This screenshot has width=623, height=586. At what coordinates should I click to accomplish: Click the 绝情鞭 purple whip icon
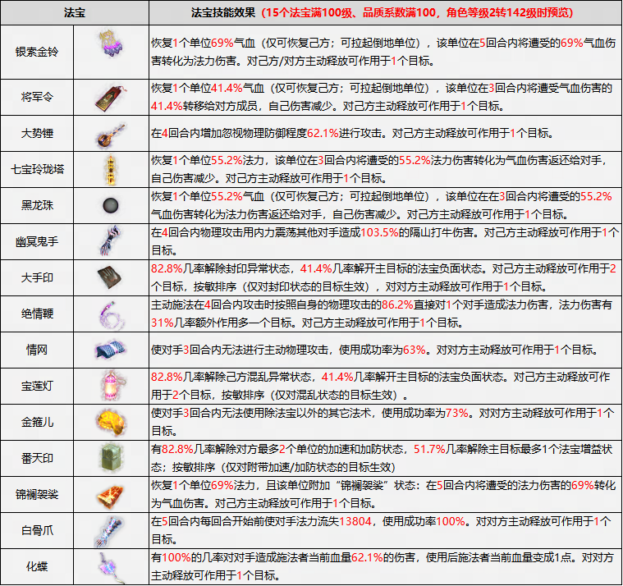click(111, 314)
